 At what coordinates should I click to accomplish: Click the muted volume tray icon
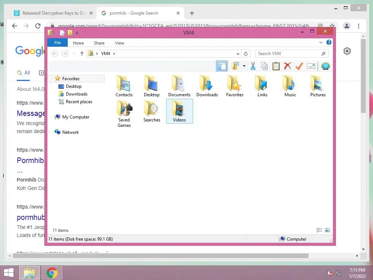(x=330, y=273)
